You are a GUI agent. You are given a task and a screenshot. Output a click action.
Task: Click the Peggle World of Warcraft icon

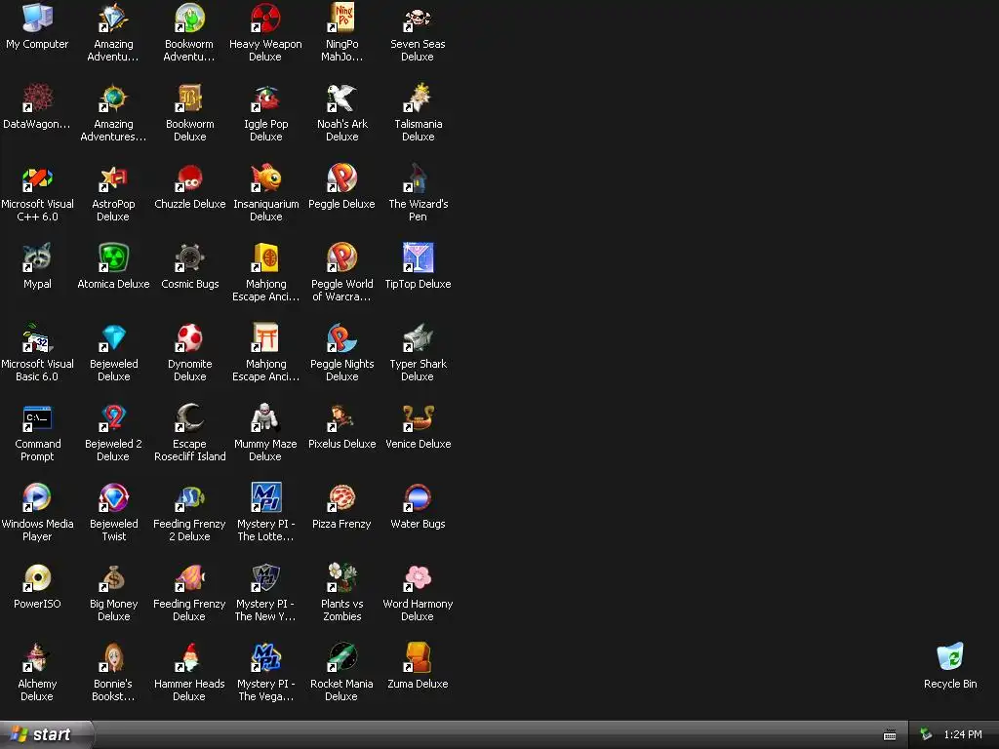coord(341,257)
